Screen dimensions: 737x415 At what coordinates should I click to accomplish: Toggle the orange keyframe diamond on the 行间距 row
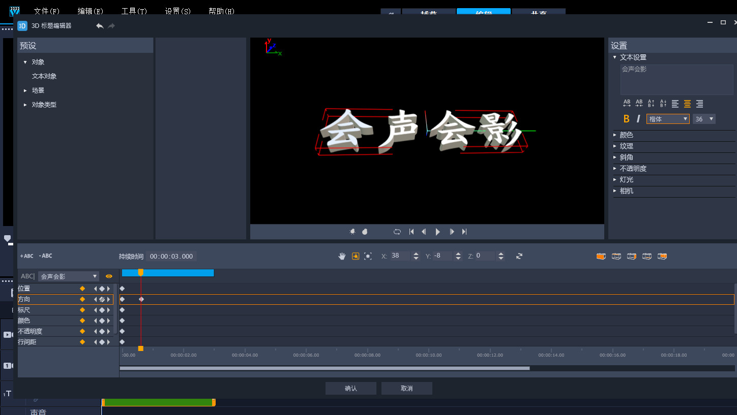coord(82,342)
